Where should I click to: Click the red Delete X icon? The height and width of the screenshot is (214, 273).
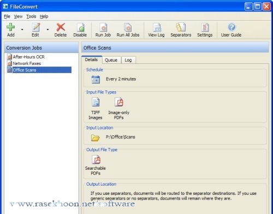click(61, 27)
